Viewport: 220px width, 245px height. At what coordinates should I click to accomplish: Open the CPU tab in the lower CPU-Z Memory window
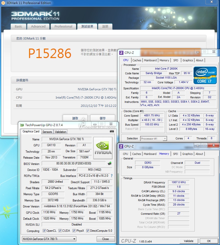[125, 154]
